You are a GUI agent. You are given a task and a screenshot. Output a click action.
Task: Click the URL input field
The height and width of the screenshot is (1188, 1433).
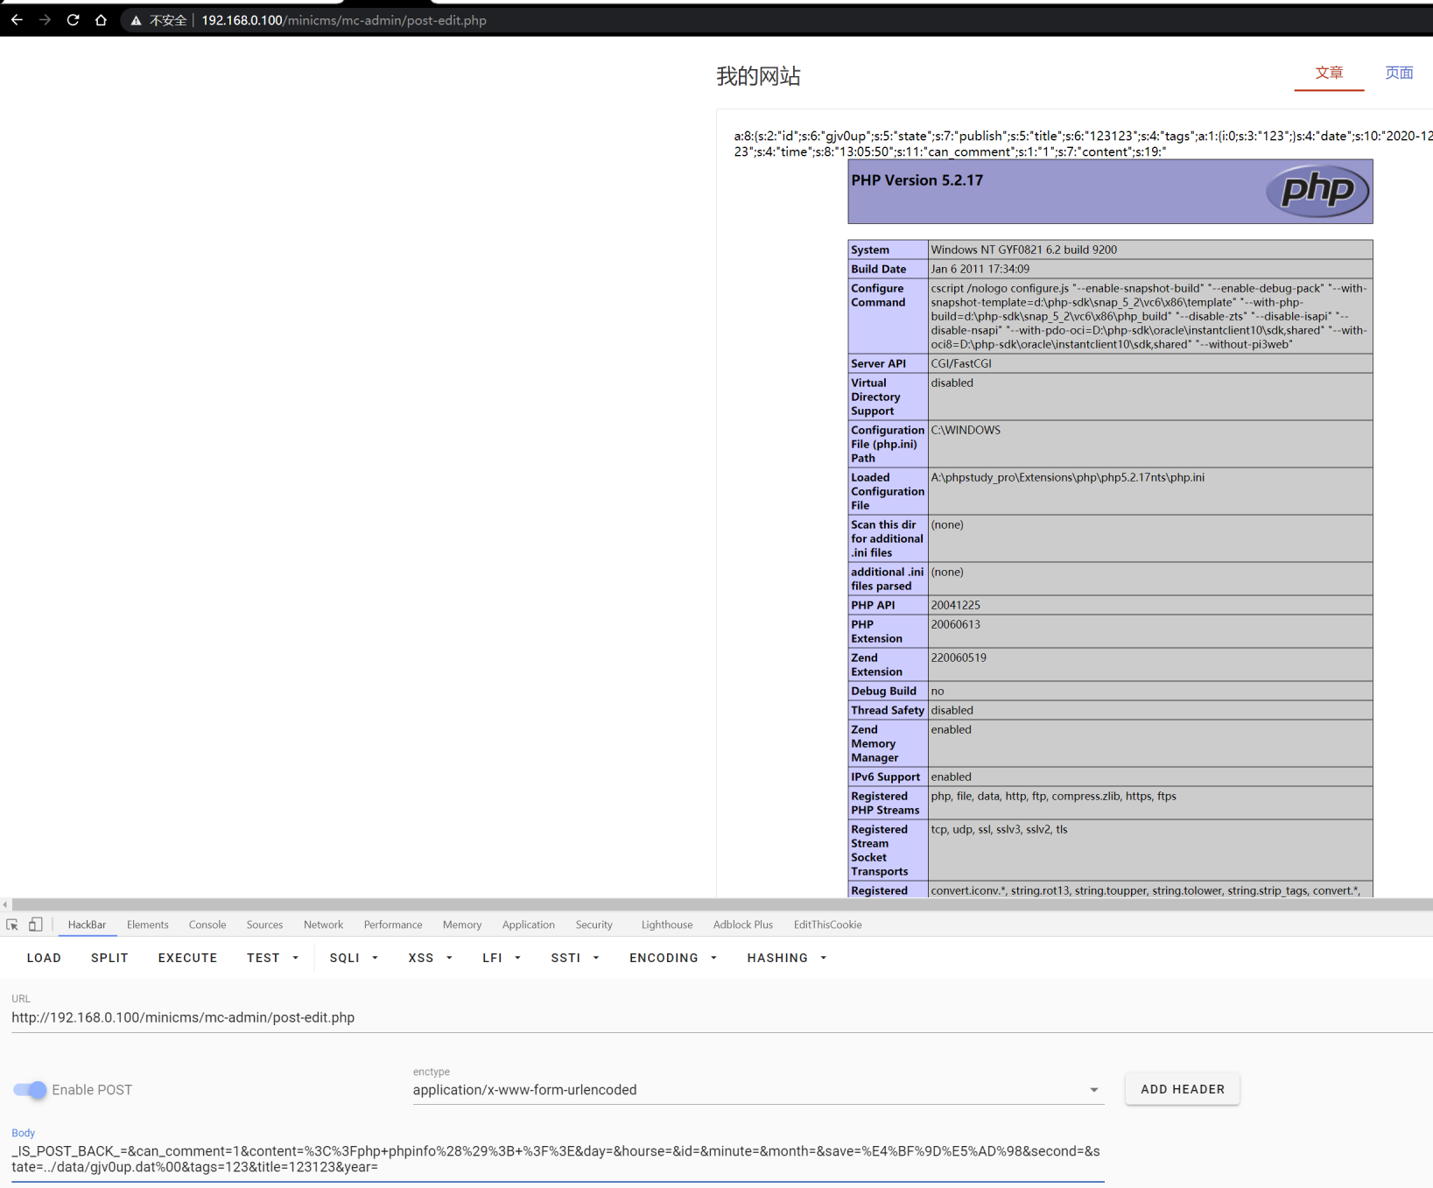(x=350, y=1017)
